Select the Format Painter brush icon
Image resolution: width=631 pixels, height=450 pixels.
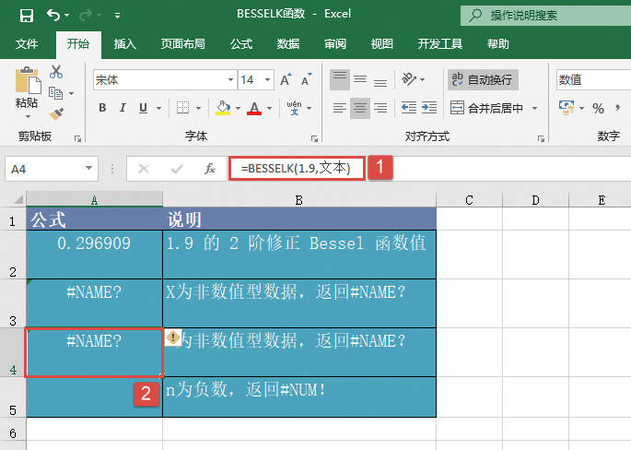[56, 113]
